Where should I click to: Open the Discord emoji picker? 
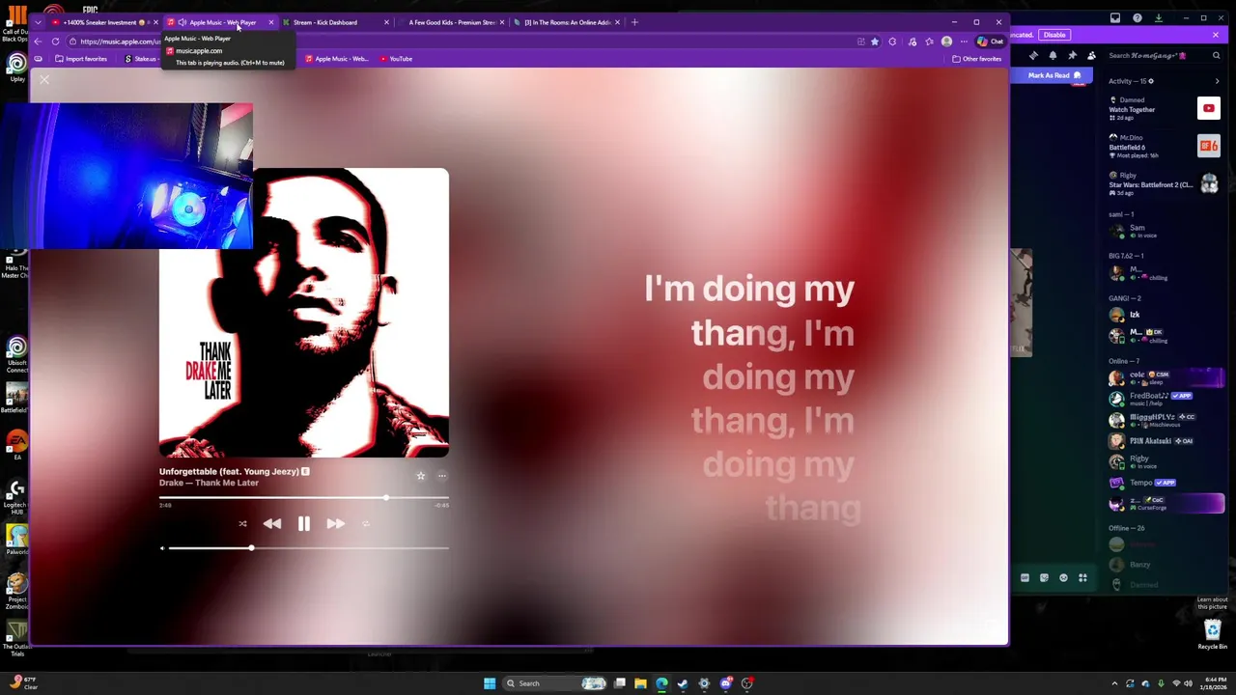(x=1063, y=578)
